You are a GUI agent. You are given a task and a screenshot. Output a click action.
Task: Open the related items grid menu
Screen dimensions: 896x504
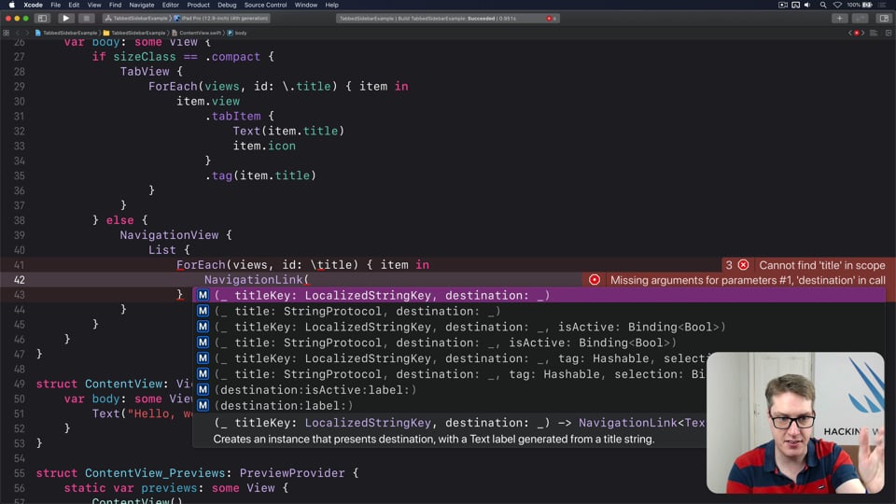click(x=7, y=34)
